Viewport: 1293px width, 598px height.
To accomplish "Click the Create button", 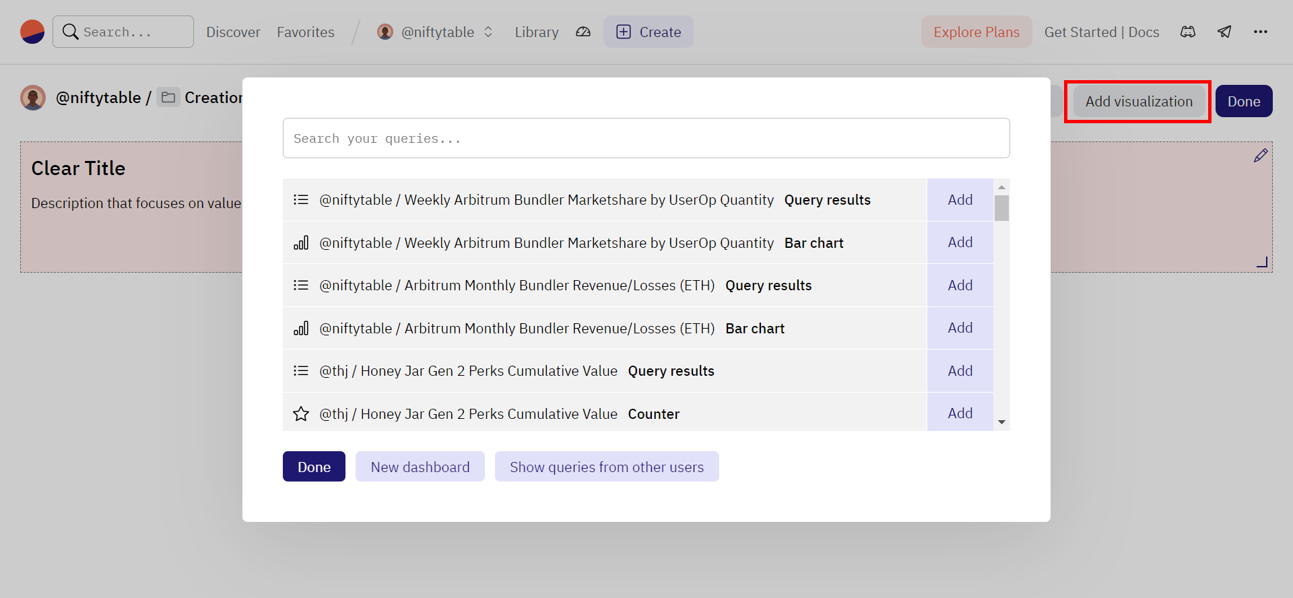I will 649,32.
